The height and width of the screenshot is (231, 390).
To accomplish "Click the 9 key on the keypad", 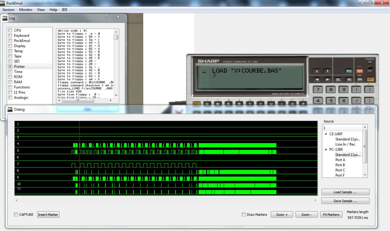I will (x=344, y=90).
